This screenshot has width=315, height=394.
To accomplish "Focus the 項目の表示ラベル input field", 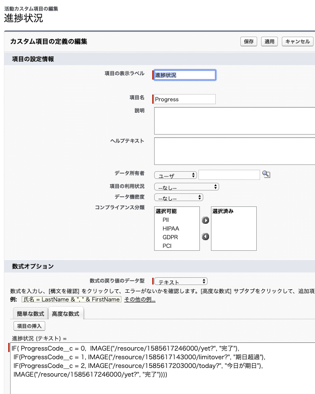I will tap(185, 75).
